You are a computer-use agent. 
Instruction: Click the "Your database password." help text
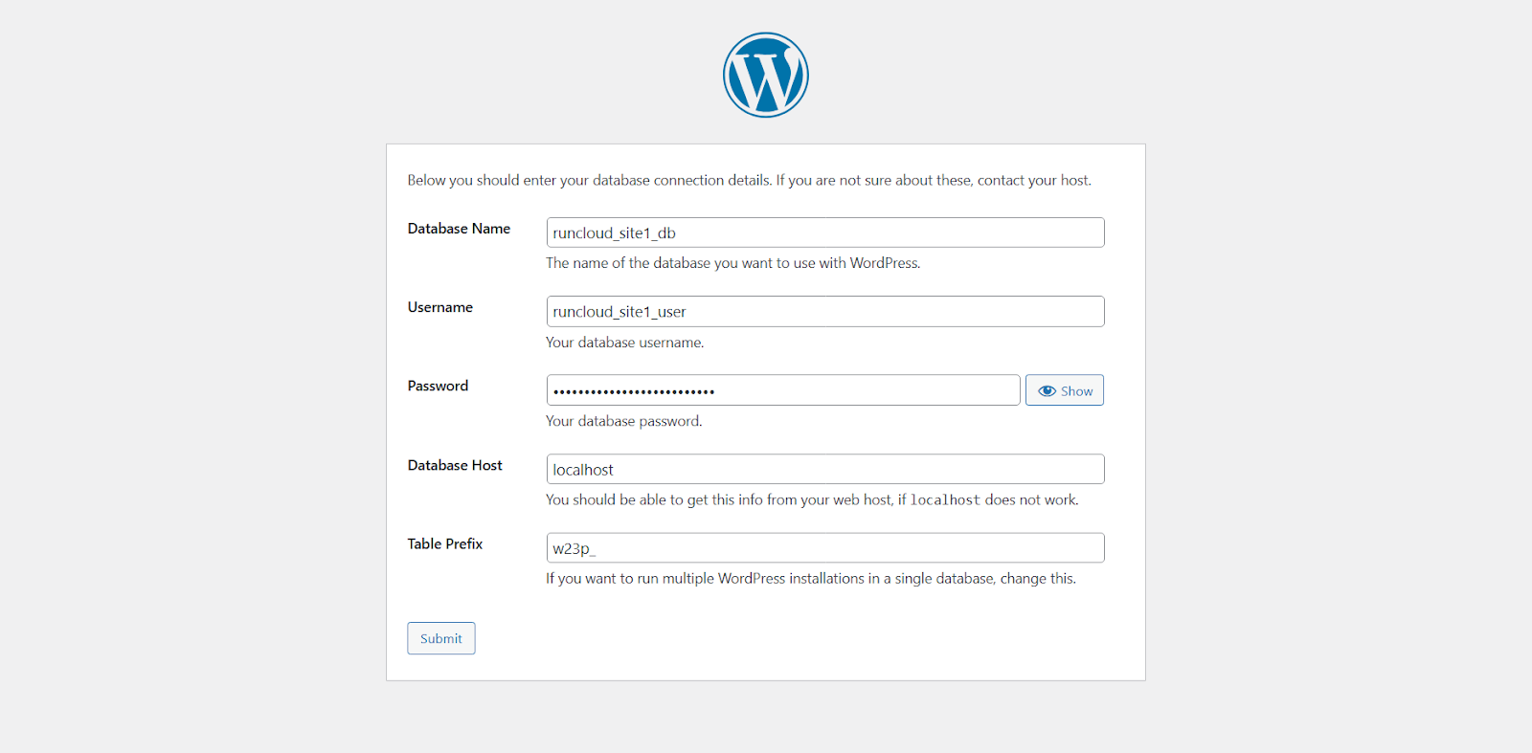tap(623, 421)
